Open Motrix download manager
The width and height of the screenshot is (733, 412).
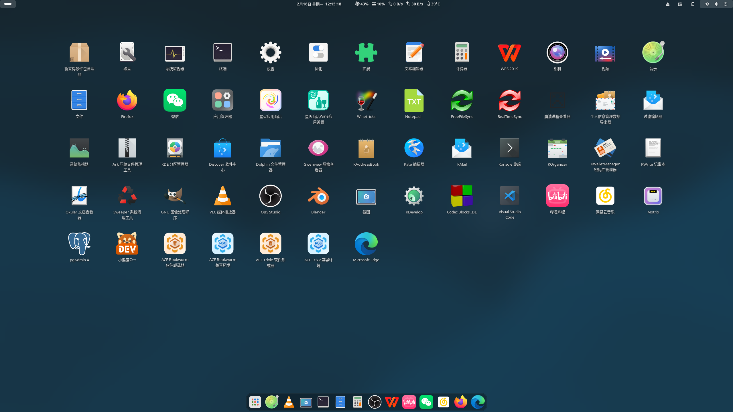pos(653,196)
